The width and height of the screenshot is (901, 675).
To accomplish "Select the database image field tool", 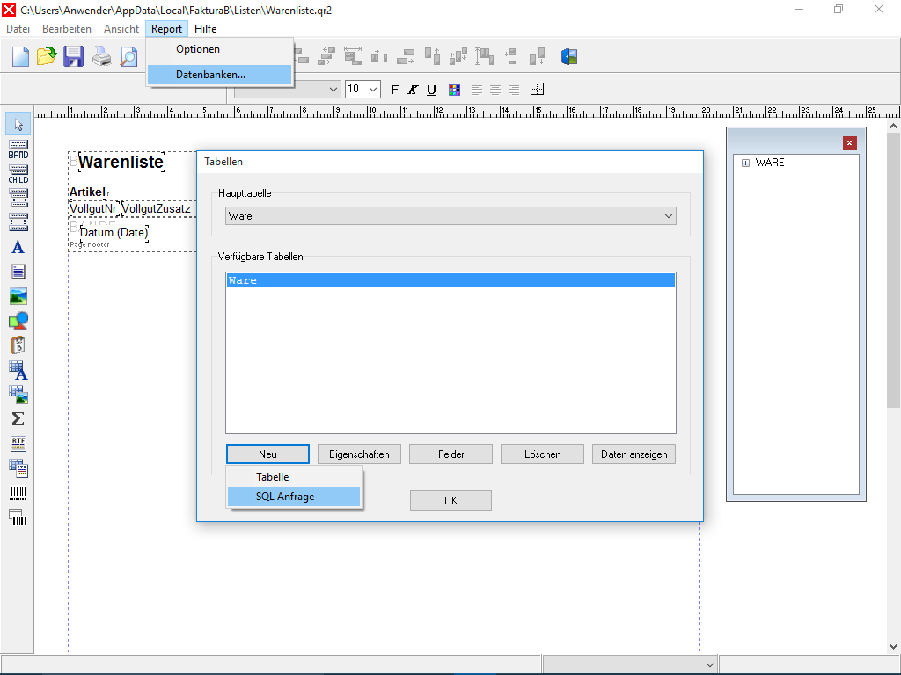I will pyautogui.click(x=18, y=395).
